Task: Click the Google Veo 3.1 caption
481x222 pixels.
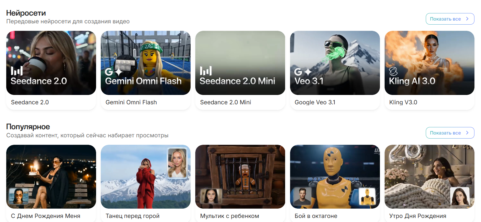Action: (315, 102)
